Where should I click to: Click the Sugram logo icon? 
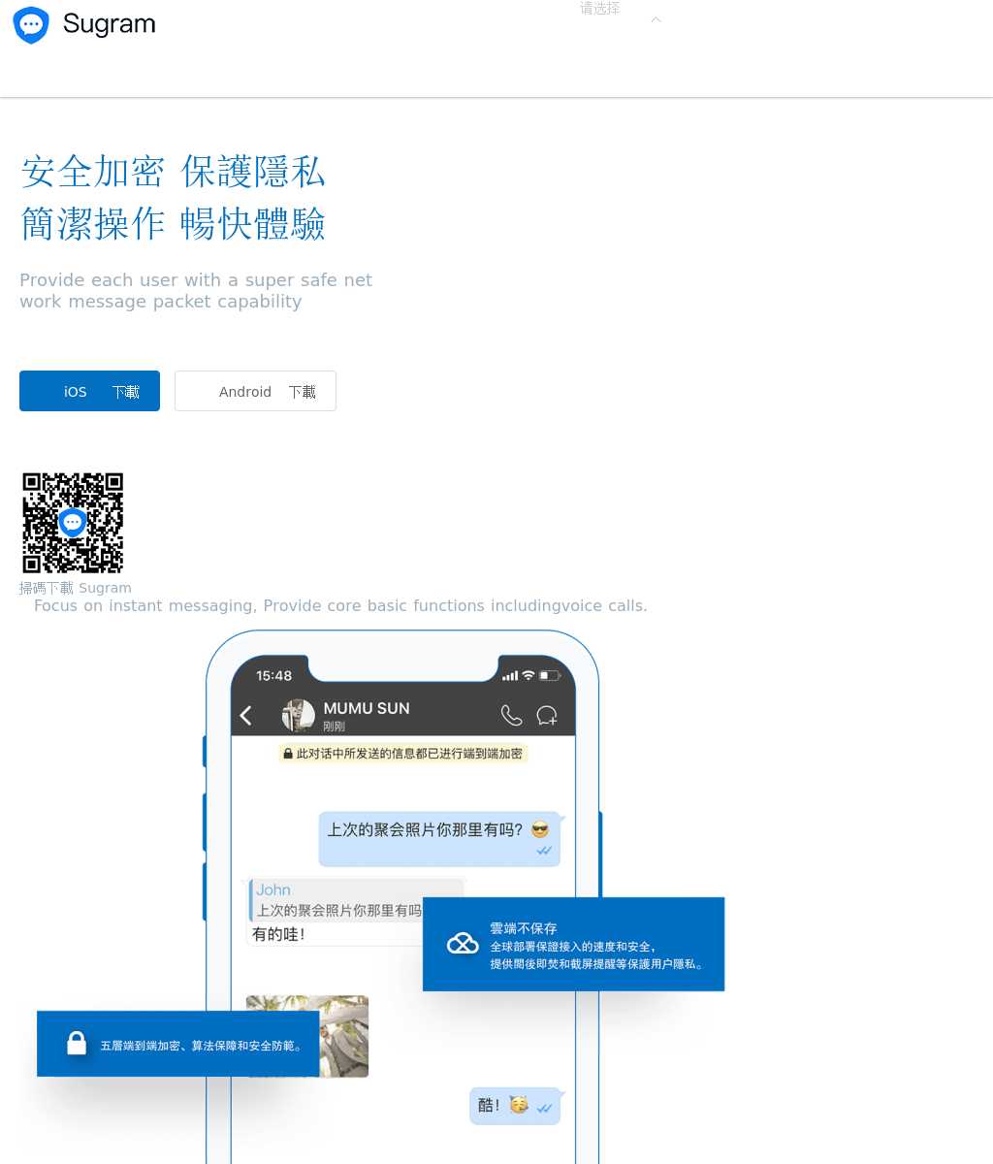pyautogui.click(x=31, y=25)
